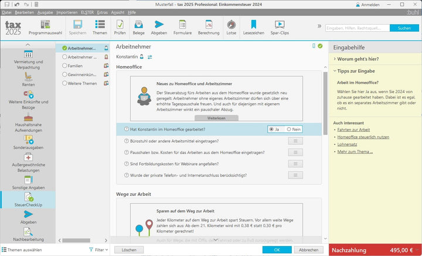
Task: Click Anmelden in the title bar
Action: (x=367, y=5)
